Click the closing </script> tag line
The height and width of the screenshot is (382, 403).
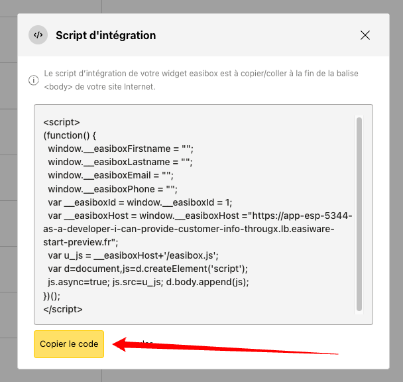pos(63,309)
